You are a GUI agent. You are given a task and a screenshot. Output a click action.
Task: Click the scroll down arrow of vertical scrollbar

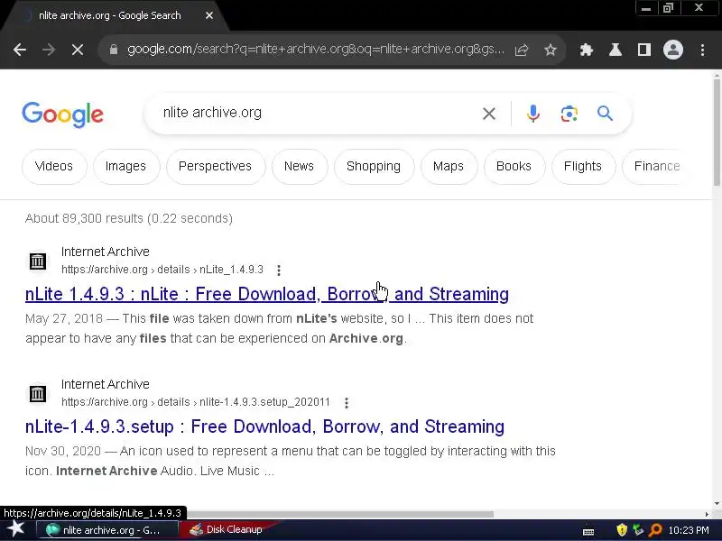click(717, 504)
